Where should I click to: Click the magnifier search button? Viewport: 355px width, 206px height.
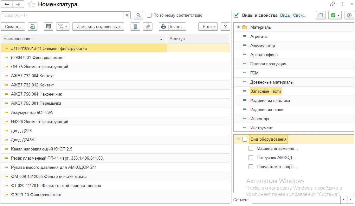[x=139, y=15]
